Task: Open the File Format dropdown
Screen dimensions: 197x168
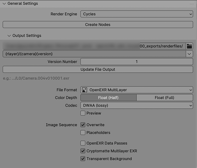Action: [137, 90]
